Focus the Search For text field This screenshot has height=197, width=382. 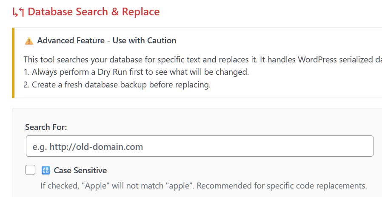pyautogui.click(x=200, y=146)
